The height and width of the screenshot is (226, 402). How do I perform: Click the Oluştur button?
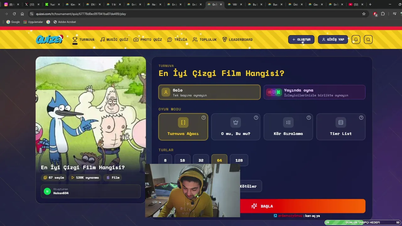pyautogui.click(x=301, y=40)
